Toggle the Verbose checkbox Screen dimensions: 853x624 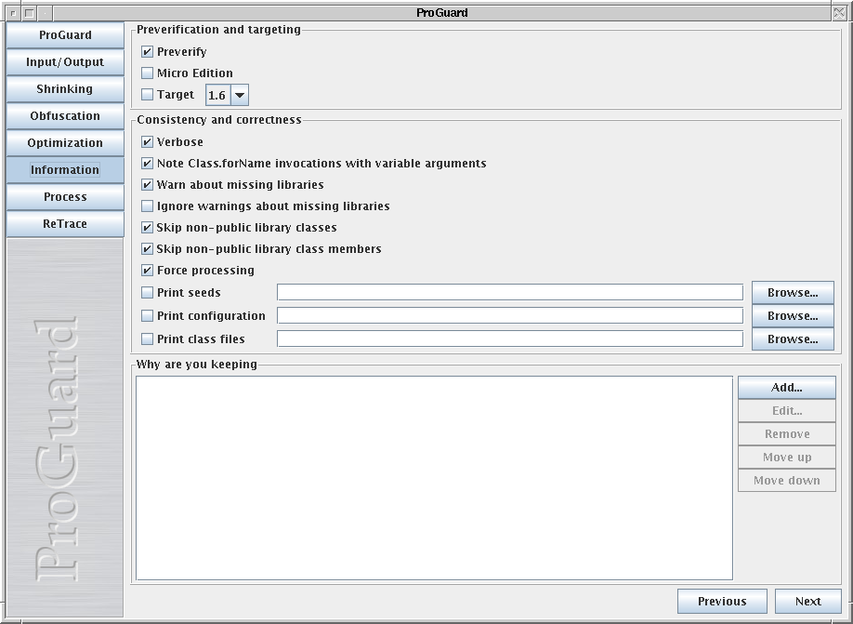pyautogui.click(x=147, y=142)
